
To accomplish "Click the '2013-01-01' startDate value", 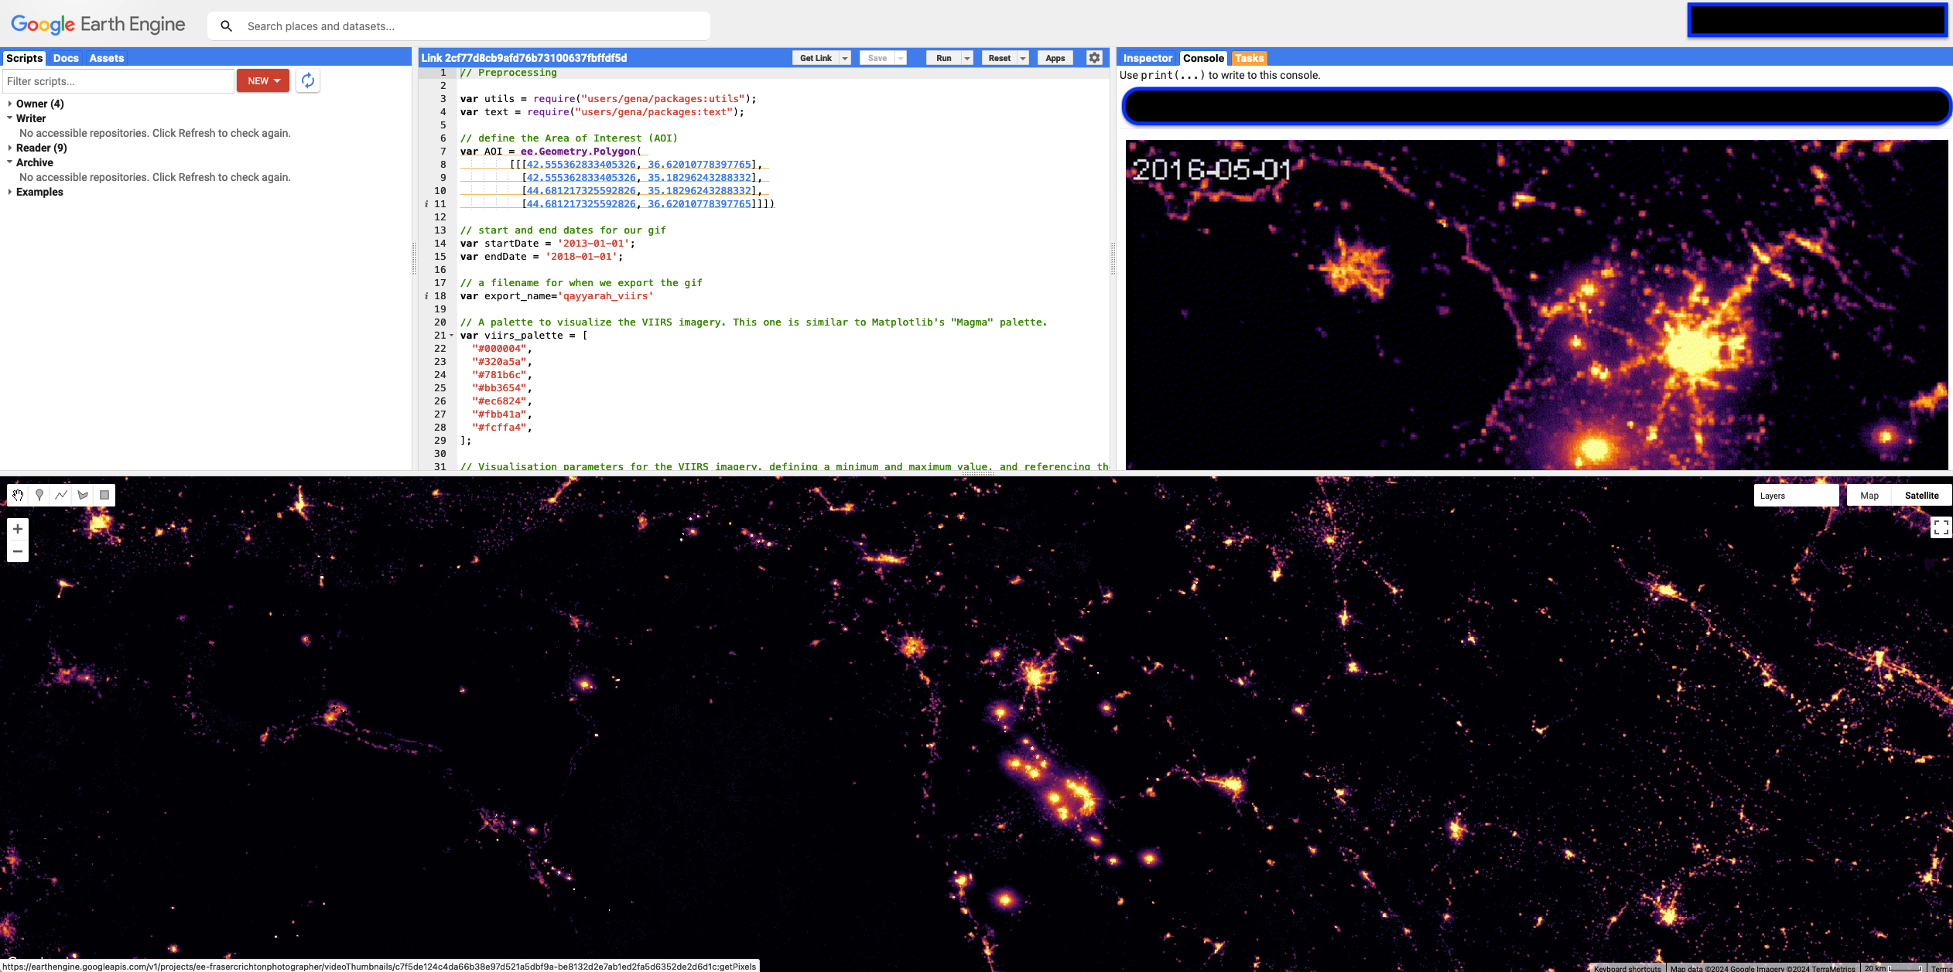I will [593, 244].
